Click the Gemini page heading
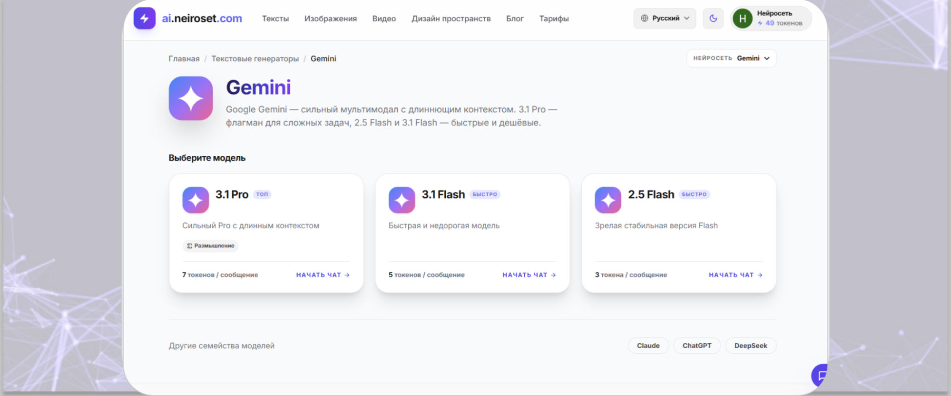 point(258,87)
